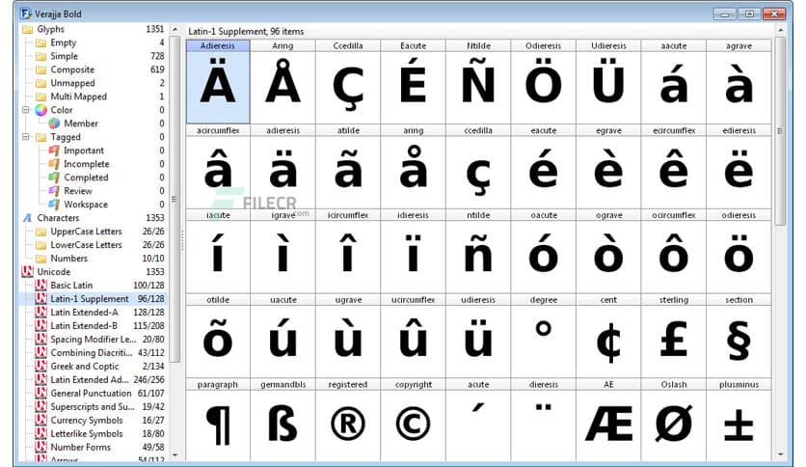Select the cent glyph cell
This screenshot has width=806, height=467.
click(x=608, y=336)
